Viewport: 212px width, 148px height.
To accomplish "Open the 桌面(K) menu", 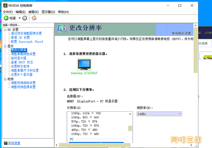I will click(x=34, y=12).
